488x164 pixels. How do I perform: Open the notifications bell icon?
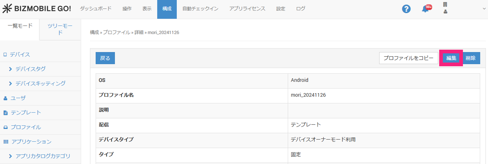coord(425,9)
